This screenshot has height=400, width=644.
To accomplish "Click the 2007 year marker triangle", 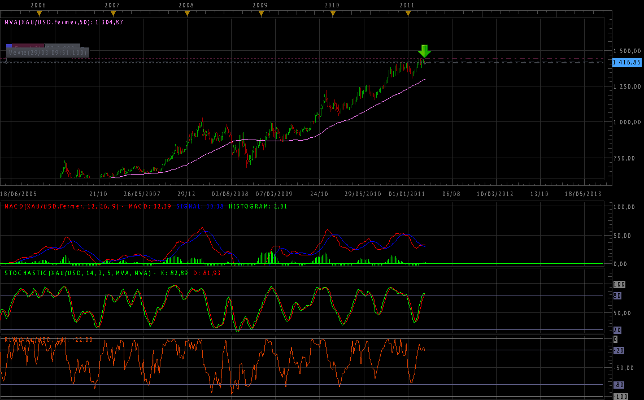I will coord(112,14).
